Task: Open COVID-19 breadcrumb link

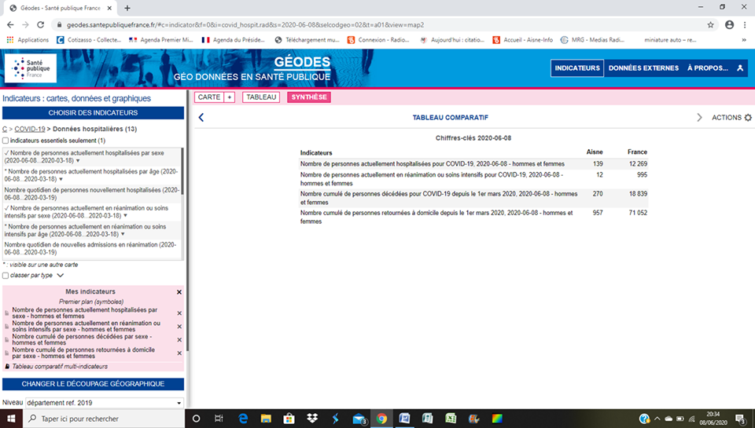Action: click(30, 129)
